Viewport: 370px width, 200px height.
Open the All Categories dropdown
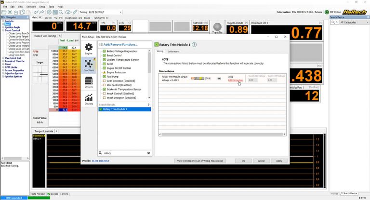(352, 22)
